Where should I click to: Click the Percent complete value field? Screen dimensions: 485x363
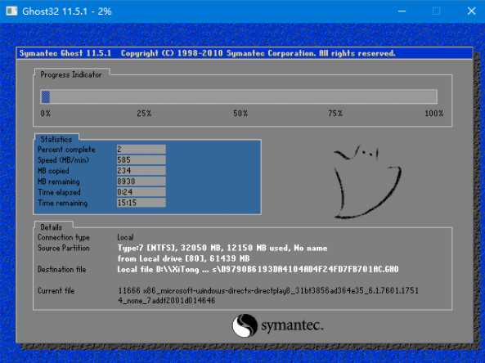[141, 150]
